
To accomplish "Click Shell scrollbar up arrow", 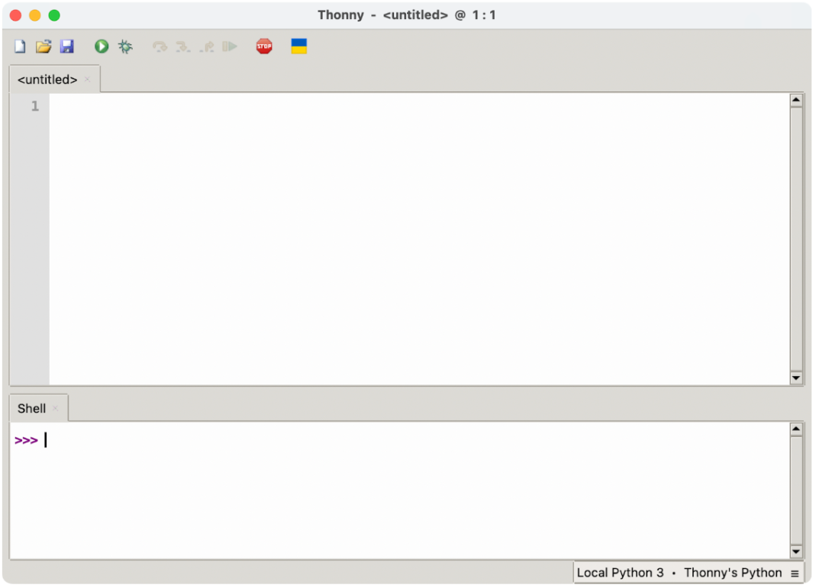I will [x=796, y=429].
